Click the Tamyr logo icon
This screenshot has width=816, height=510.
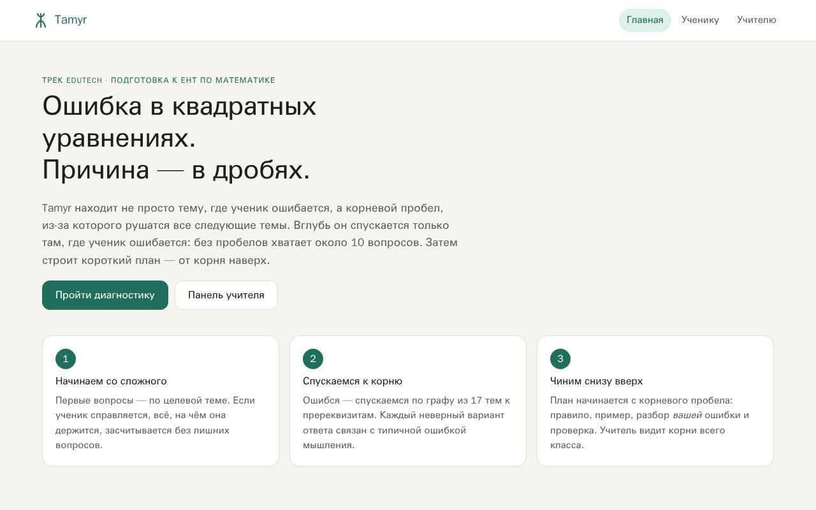pos(41,20)
